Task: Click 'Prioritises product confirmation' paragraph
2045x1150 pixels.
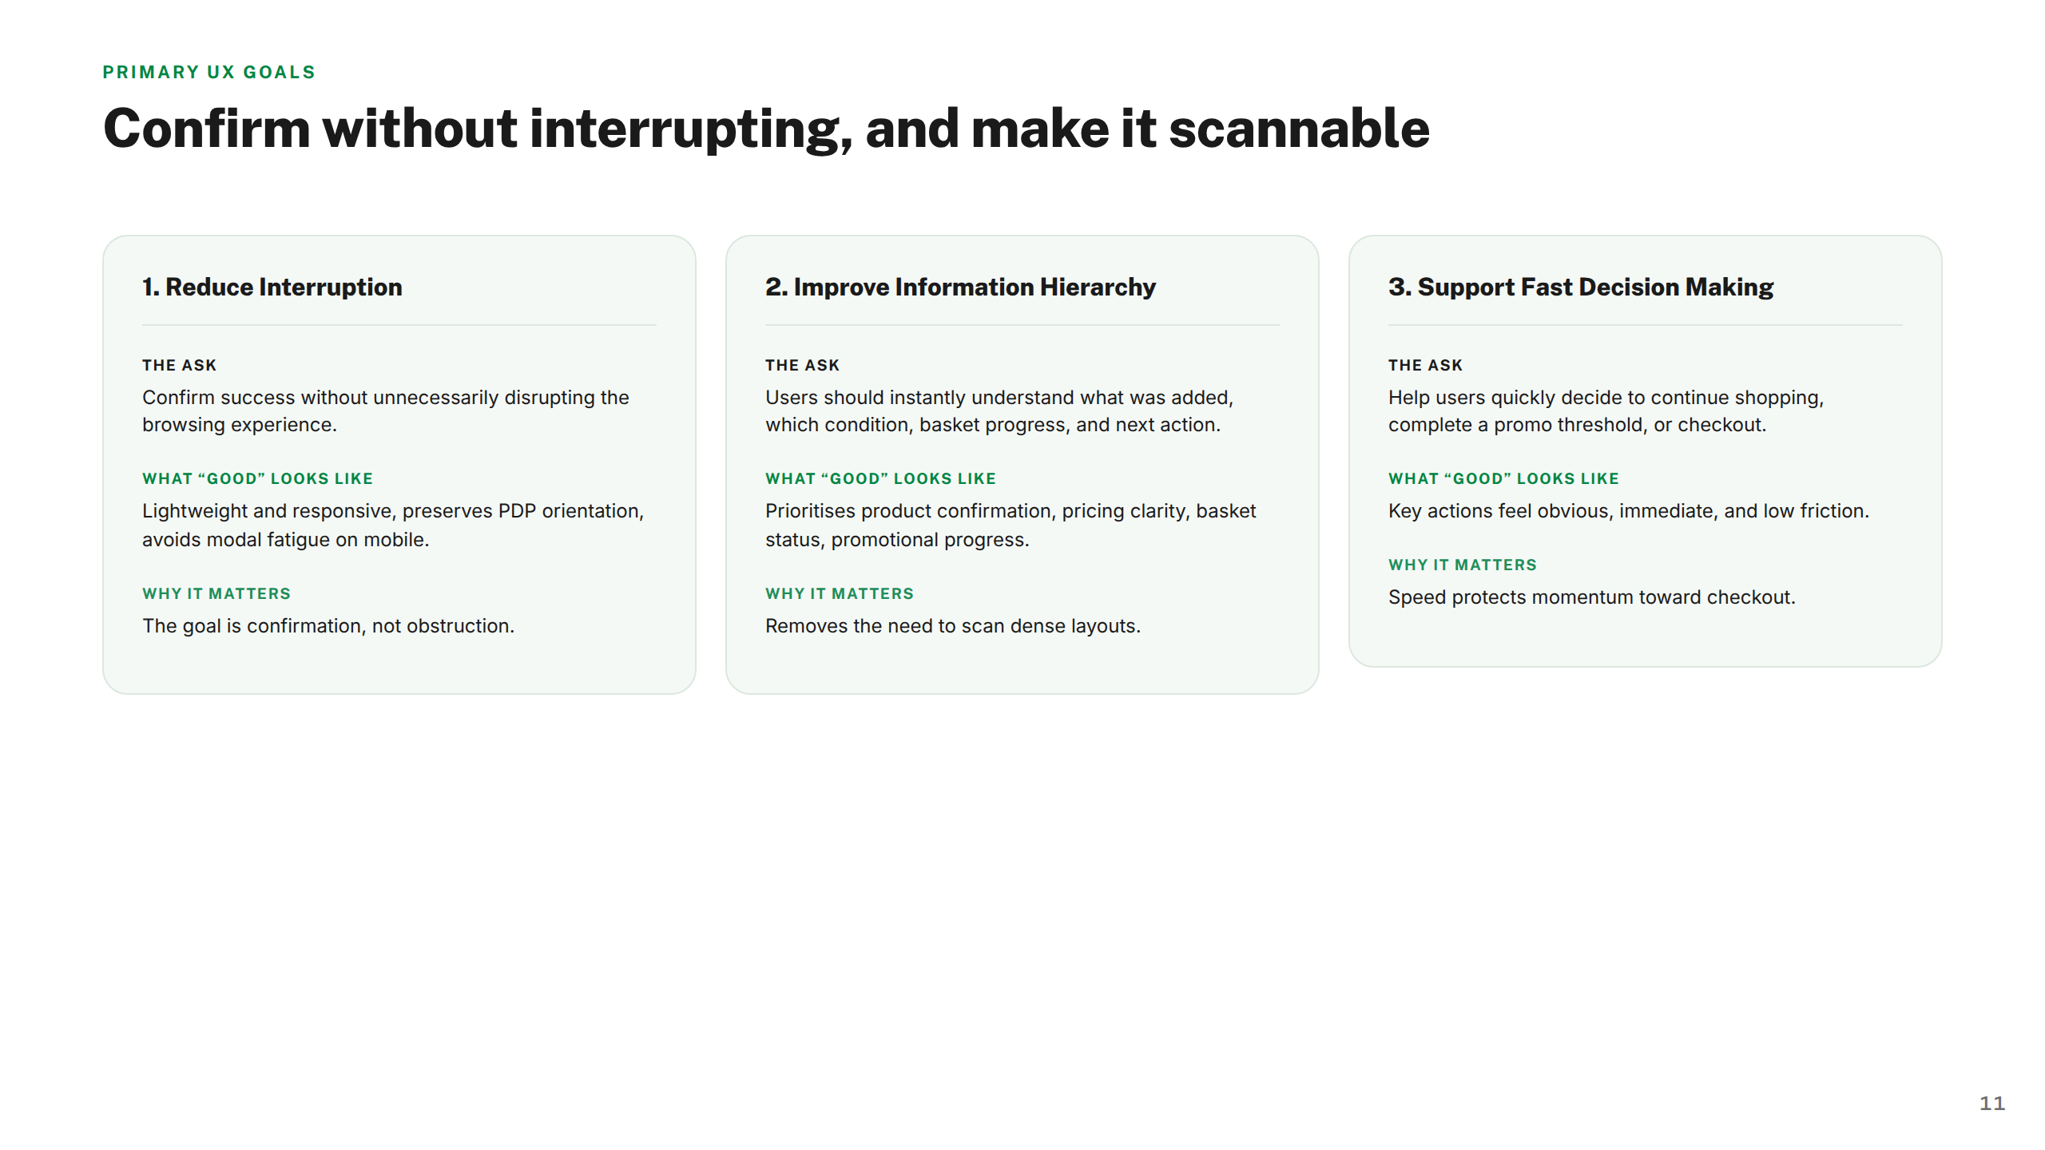Action: pyautogui.click(x=1011, y=525)
